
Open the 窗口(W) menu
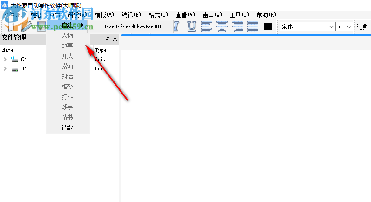pyautogui.click(x=212, y=15)
